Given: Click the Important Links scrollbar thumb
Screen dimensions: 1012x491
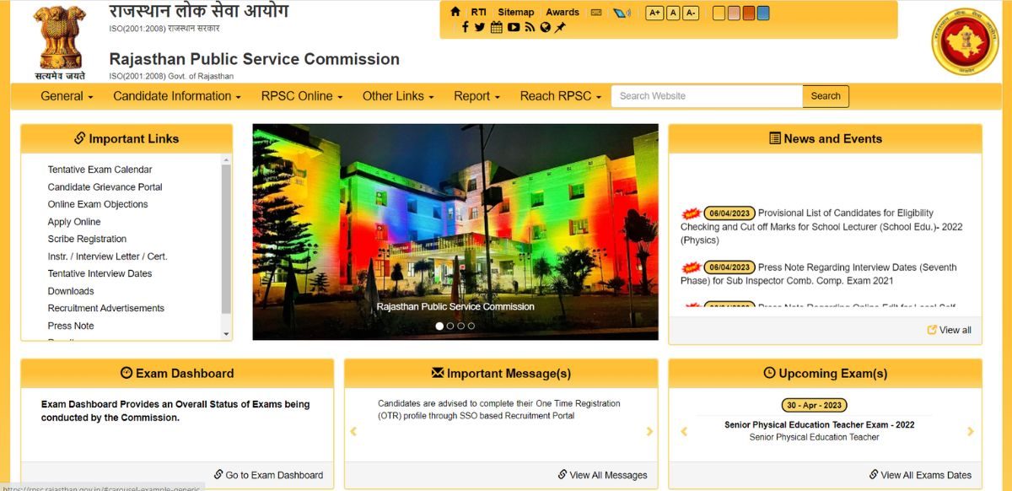Looking at the screenshot, I should click(226, 239).
